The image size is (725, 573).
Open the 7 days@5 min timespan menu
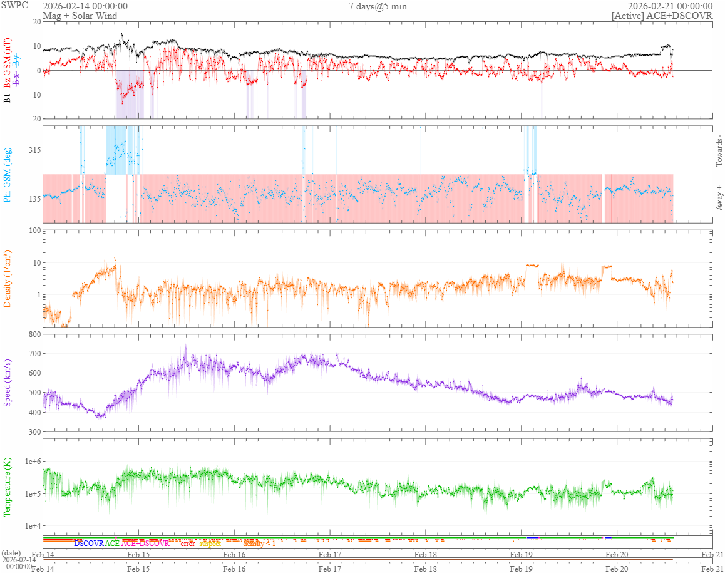pyautogui.click(x=378, y=6)
